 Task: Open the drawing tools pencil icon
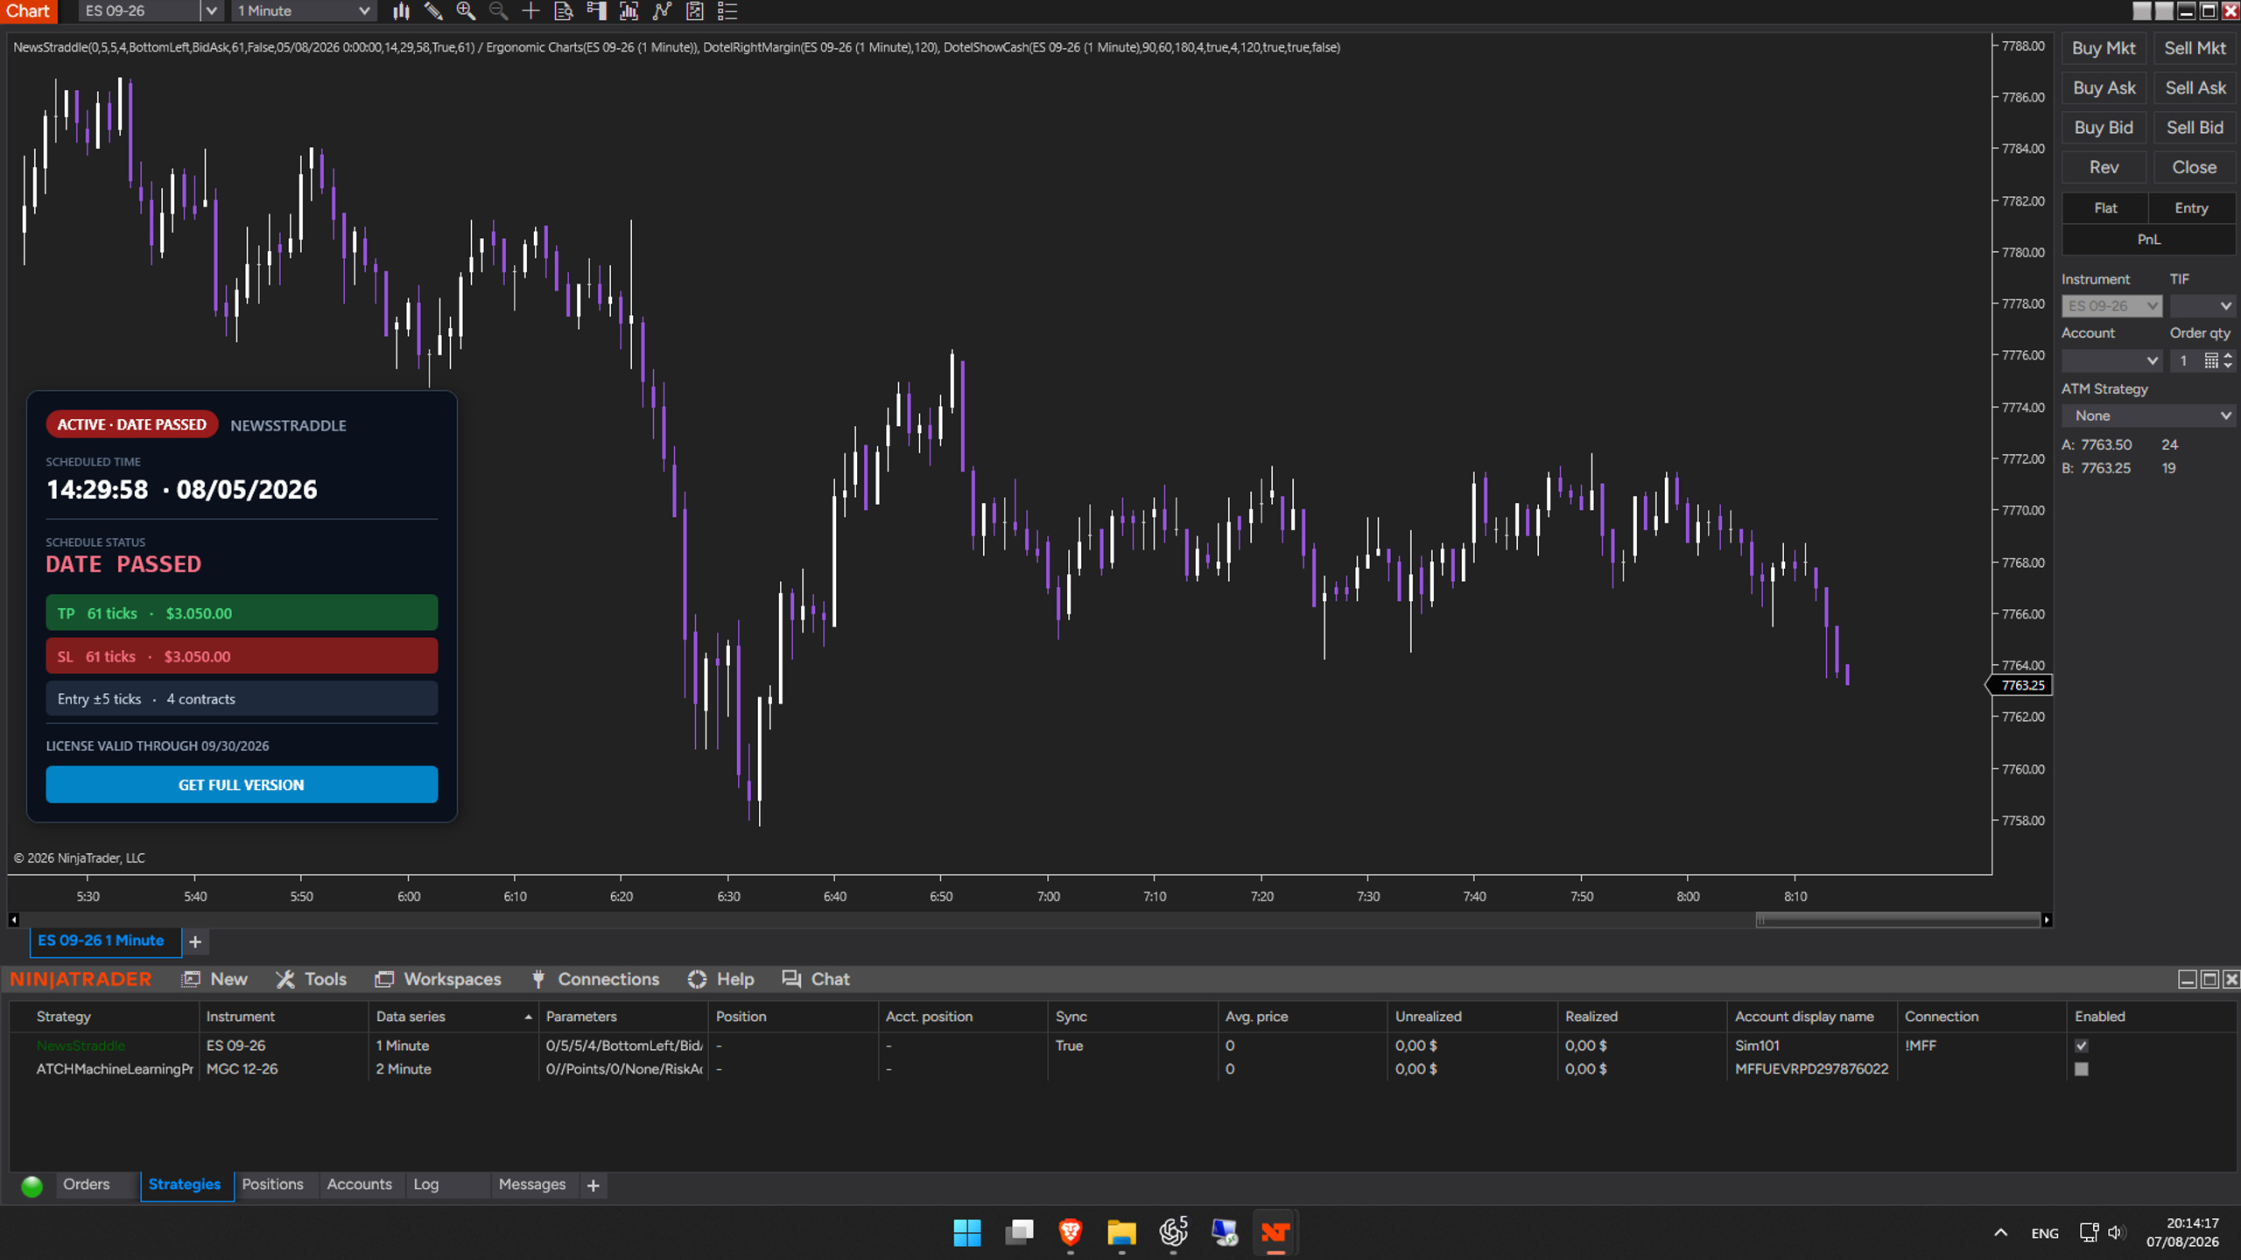(433, 11)
